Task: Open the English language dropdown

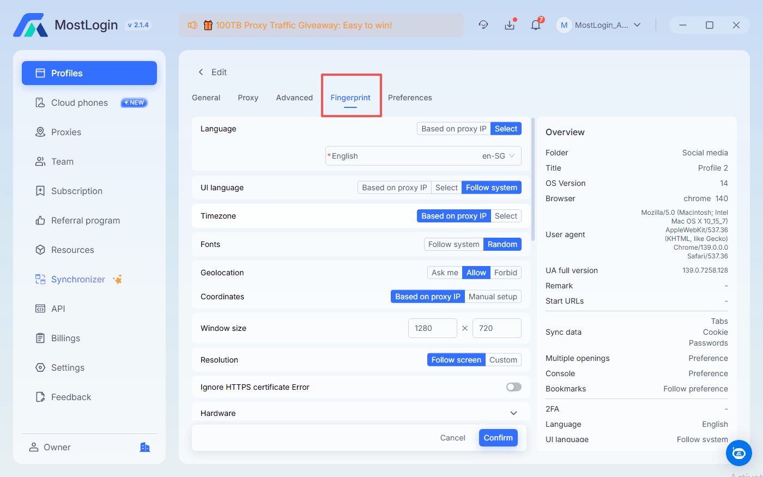Action: pyautogui.click(x=423, y=155)
